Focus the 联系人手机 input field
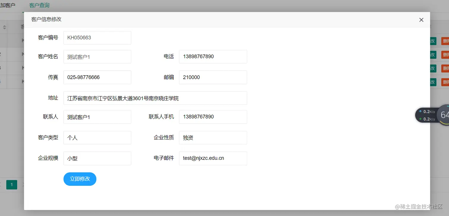 tap(213, 117)
